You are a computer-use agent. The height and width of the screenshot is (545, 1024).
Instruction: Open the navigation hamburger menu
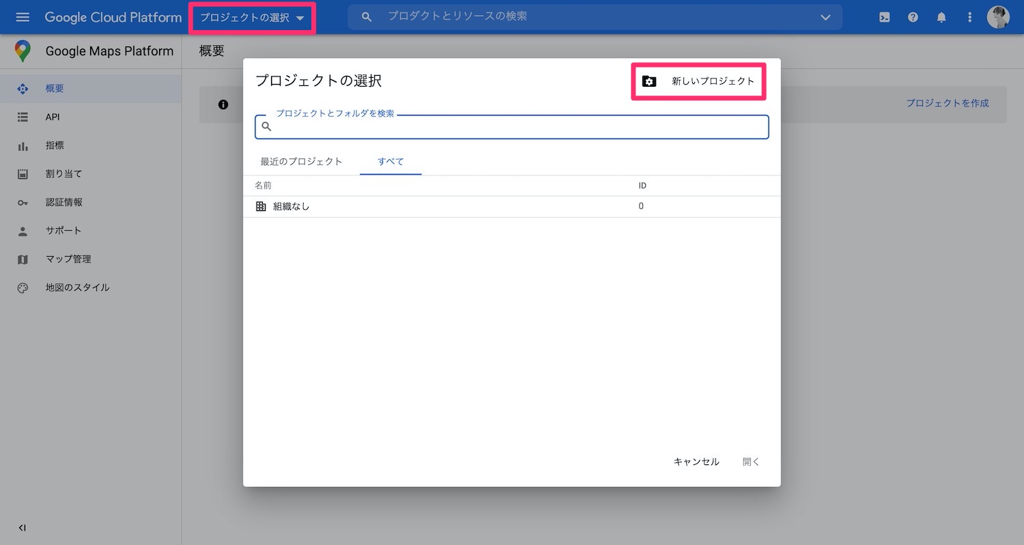pos(23,17)
